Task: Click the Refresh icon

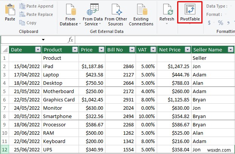Action: click(168, 10)
